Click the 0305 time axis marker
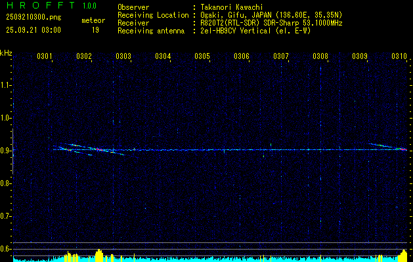The image size is (413, 262). coord(202,56)
